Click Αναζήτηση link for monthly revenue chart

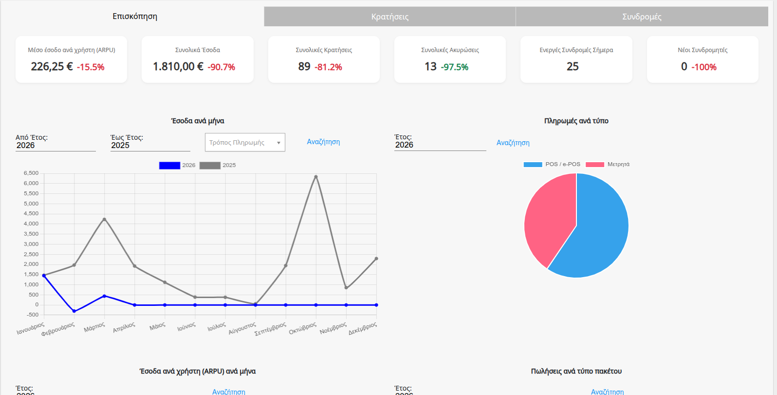click(x=323, y=142)
